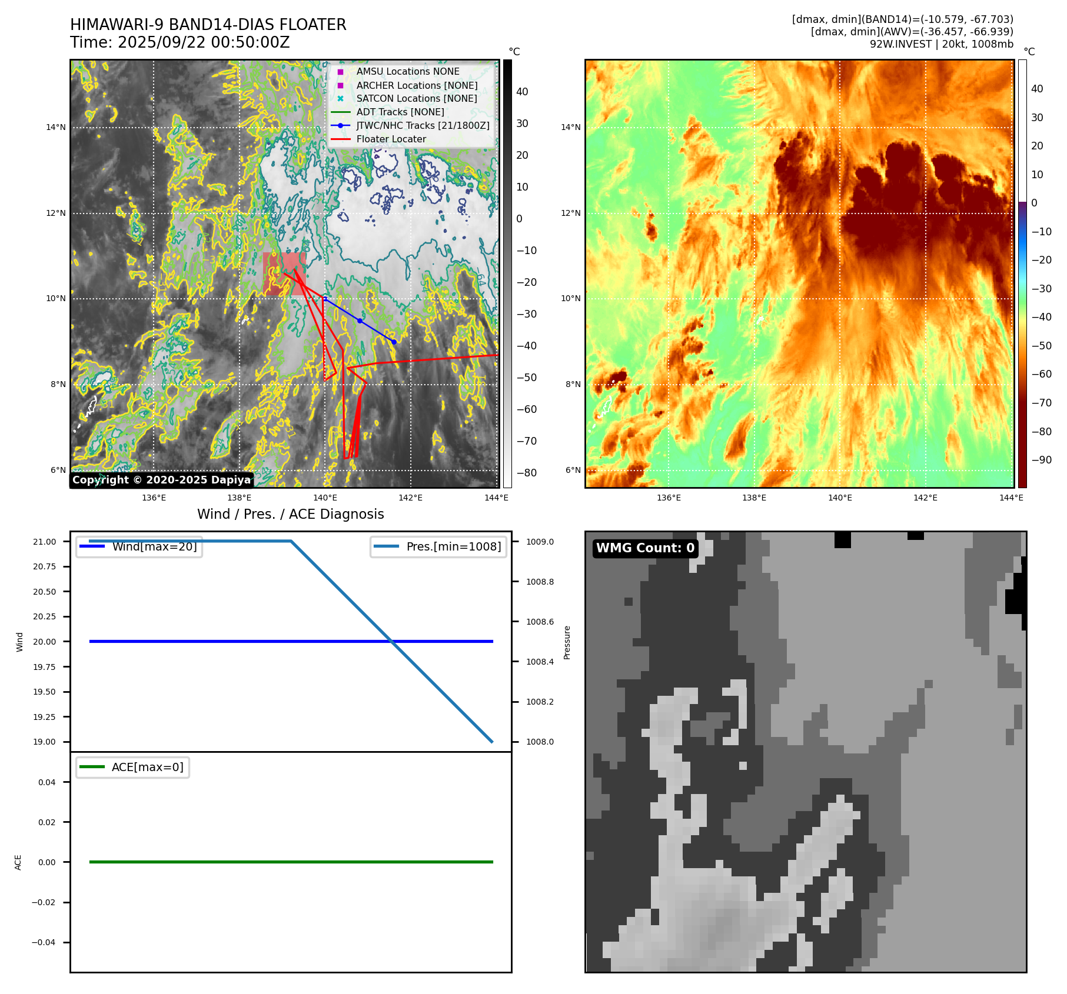The width and height of the screenshot is (1067, 994).
Task: Click the 'Pressure' right-axis label
Action: pos(567,642)
